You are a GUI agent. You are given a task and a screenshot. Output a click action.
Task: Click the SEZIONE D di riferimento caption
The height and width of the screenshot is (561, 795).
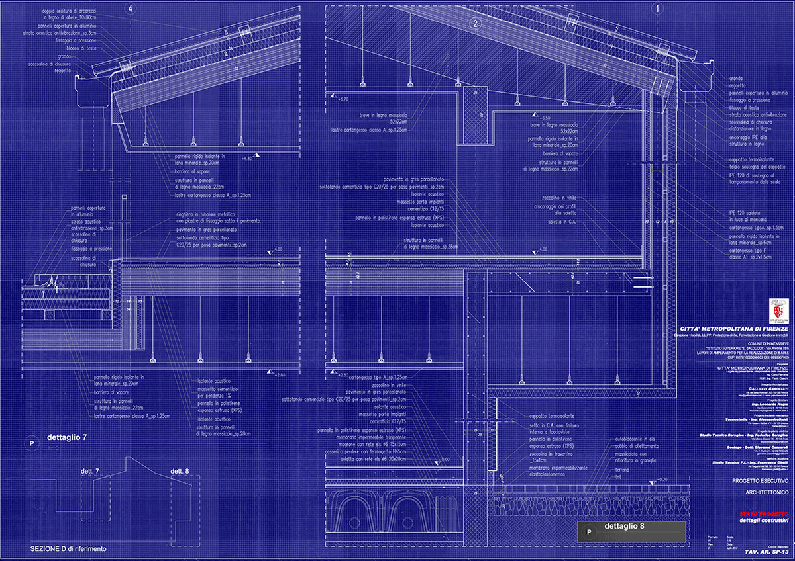point(68,549)
